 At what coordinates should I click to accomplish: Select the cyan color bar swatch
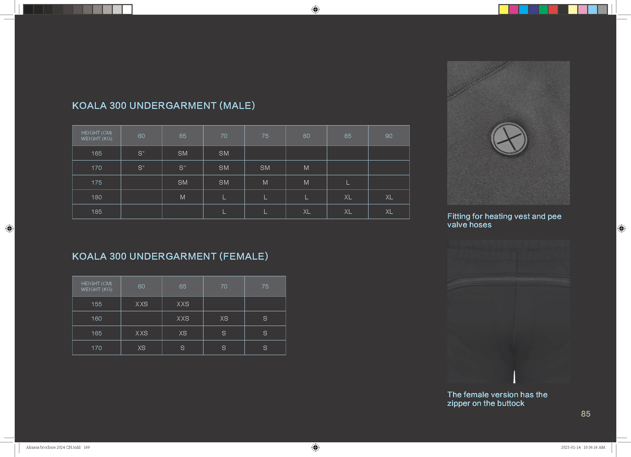coord(523,9)
